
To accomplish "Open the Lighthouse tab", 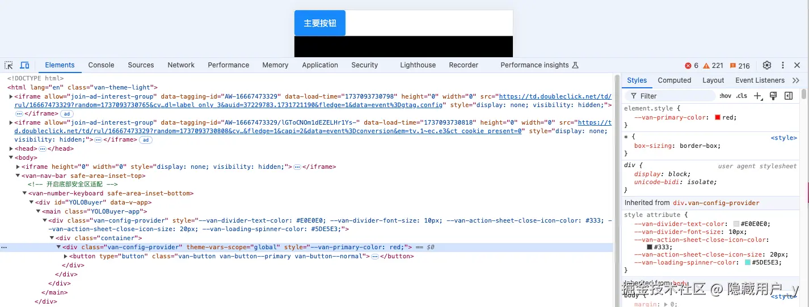I will tap(418, 65).
